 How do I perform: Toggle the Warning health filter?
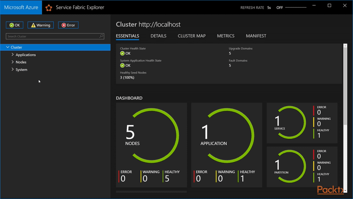[41, 25]
